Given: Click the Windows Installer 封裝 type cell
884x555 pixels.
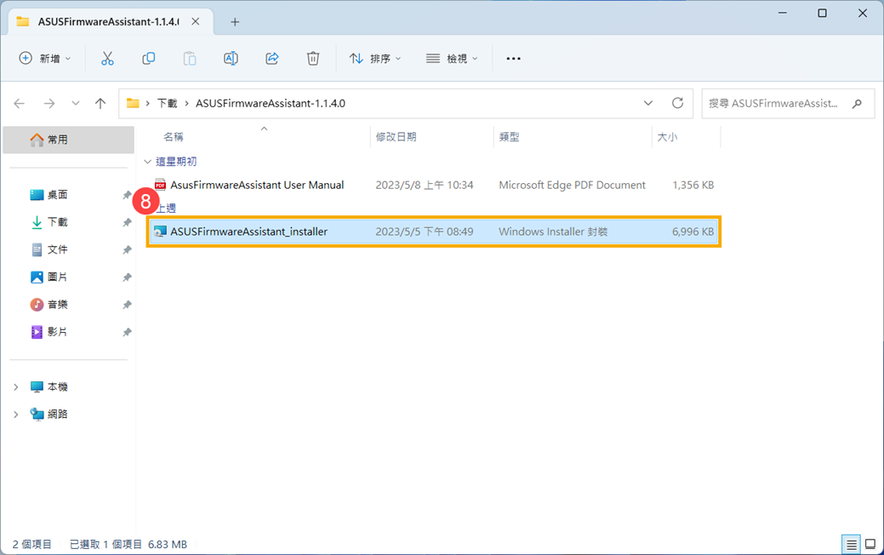Looking at the screenshot, I should pyautogui.click(x=553, y=232).
